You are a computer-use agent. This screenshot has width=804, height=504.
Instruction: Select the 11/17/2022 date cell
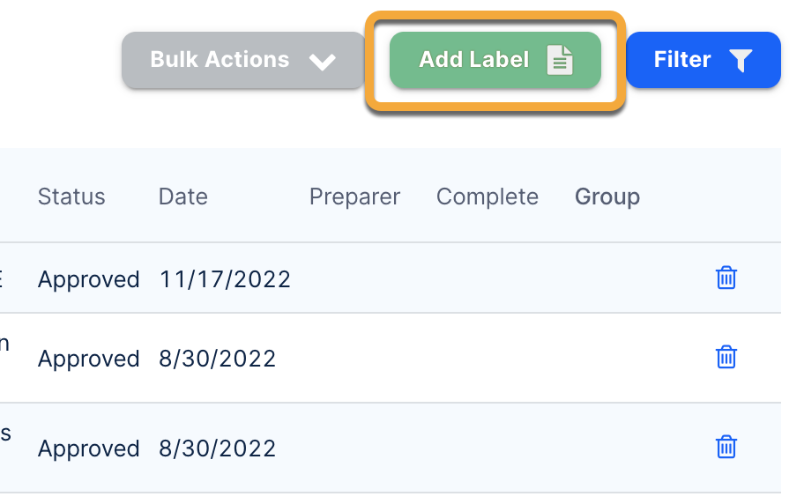click(x=225, y=279)
